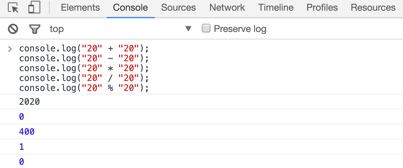The width and height of the screenshot is (403, 168).
Task: Expand the console input chevron prompt
Action: pos(10,48)
